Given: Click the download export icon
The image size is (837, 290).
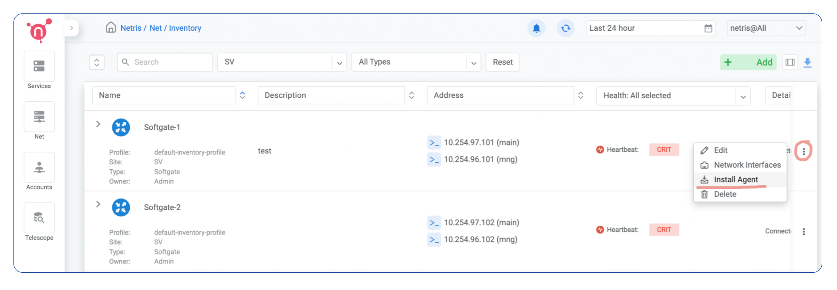Looking at the screenshot, I should pyautogui.click(x=807, y=63).
